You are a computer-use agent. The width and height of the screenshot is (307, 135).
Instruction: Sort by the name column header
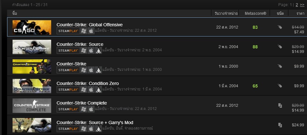14,13
